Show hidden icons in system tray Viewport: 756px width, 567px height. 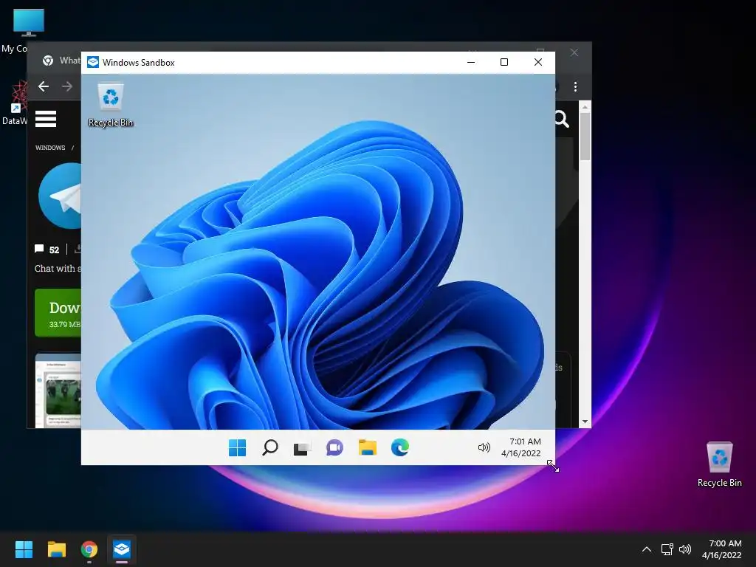[647, 549]
